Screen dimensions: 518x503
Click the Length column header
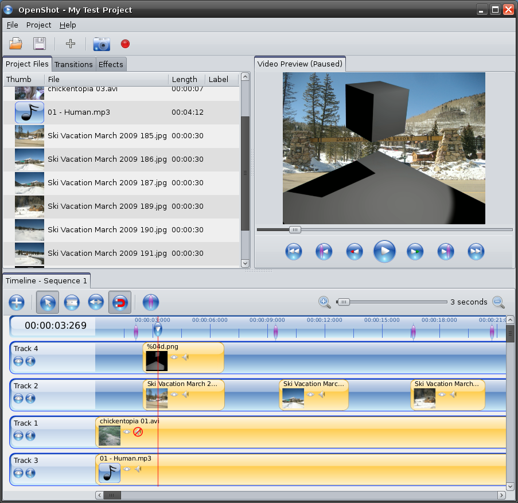[185, 79]
